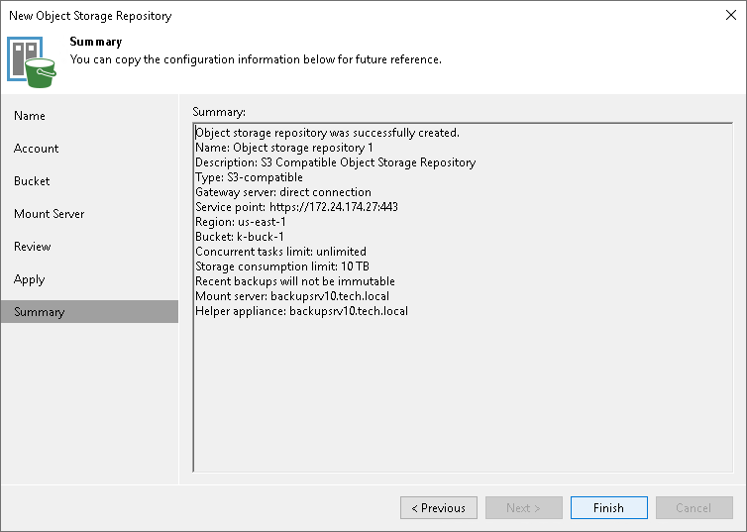Click the object storage repository wizard icon

32,62
